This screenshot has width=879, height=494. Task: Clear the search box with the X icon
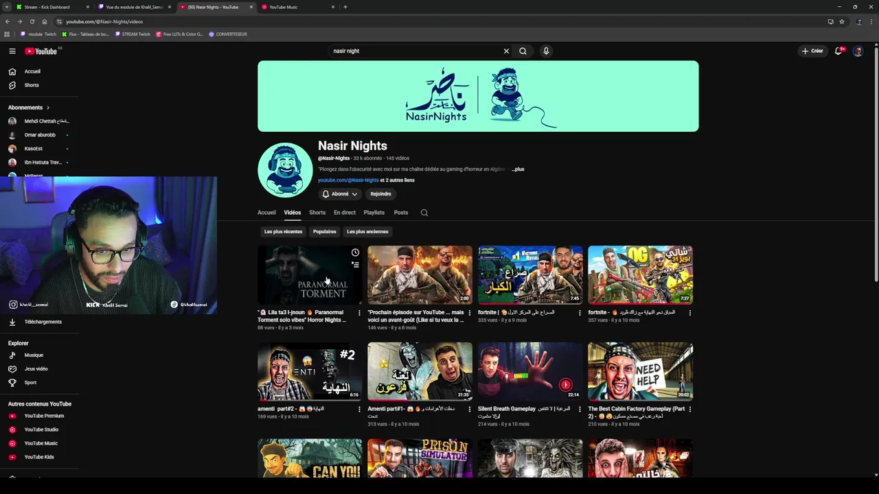(506, 51)
